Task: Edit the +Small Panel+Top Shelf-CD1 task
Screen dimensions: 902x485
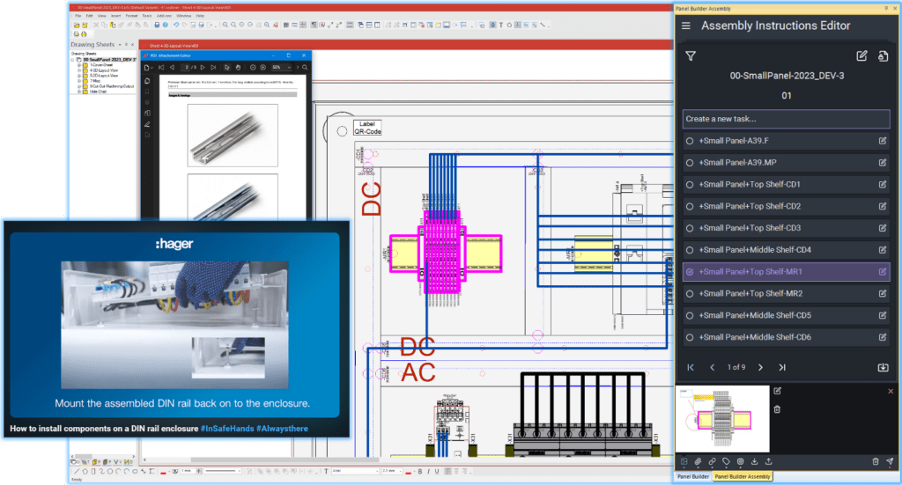Action: tap(883, 185)
